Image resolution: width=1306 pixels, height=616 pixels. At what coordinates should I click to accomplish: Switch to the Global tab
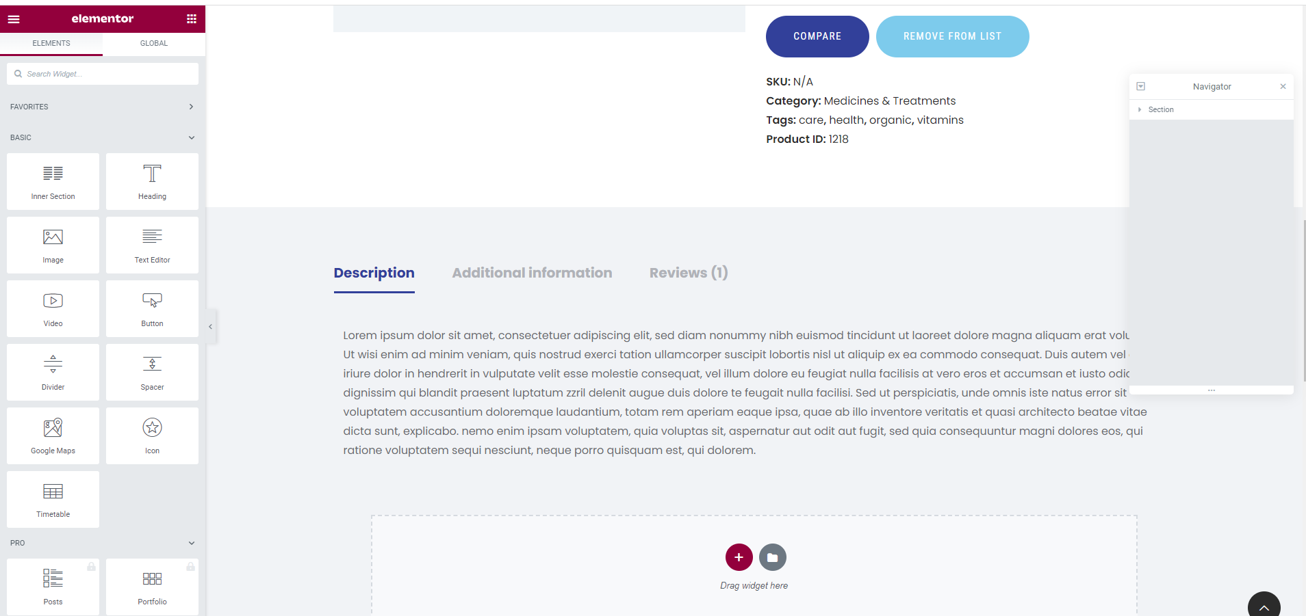pos(154,43)
